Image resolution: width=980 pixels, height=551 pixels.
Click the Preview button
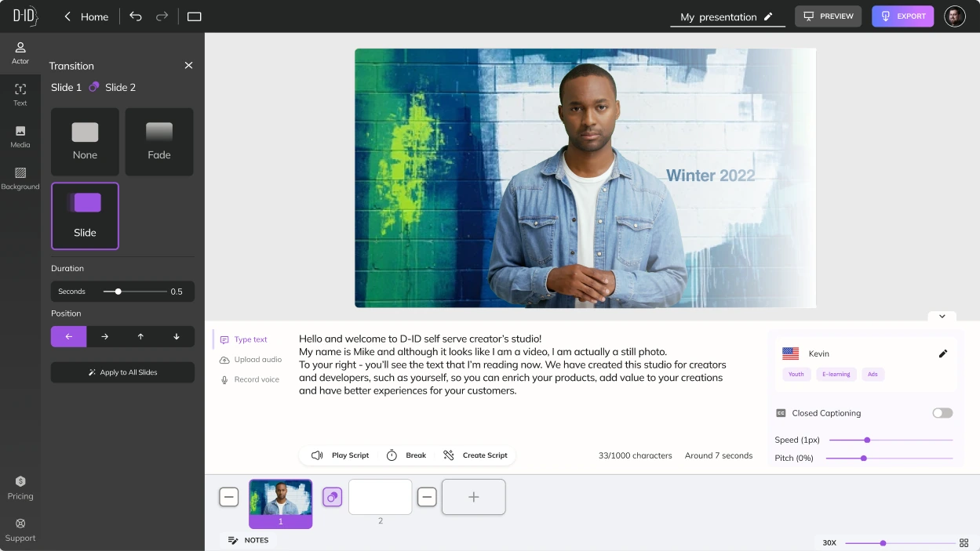coord(828,16)
